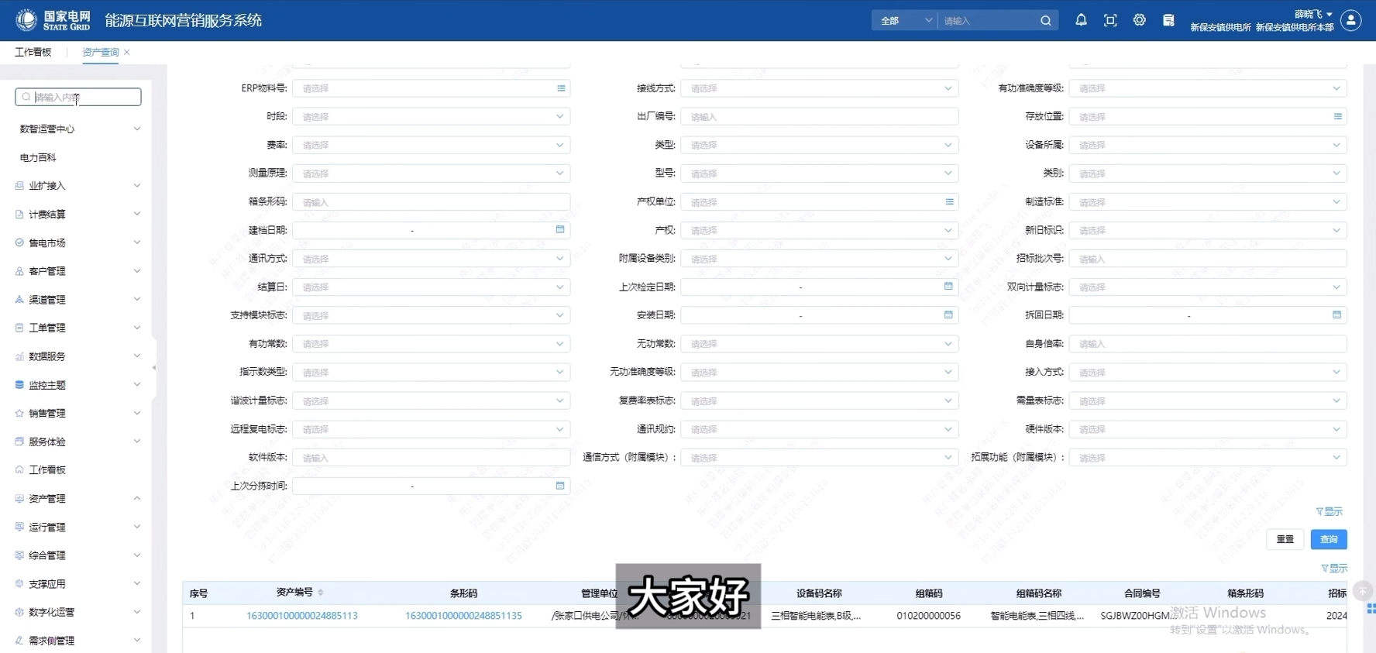
Task: Open 电力百科 in the sidebar
Action: [x=38, y=157]
